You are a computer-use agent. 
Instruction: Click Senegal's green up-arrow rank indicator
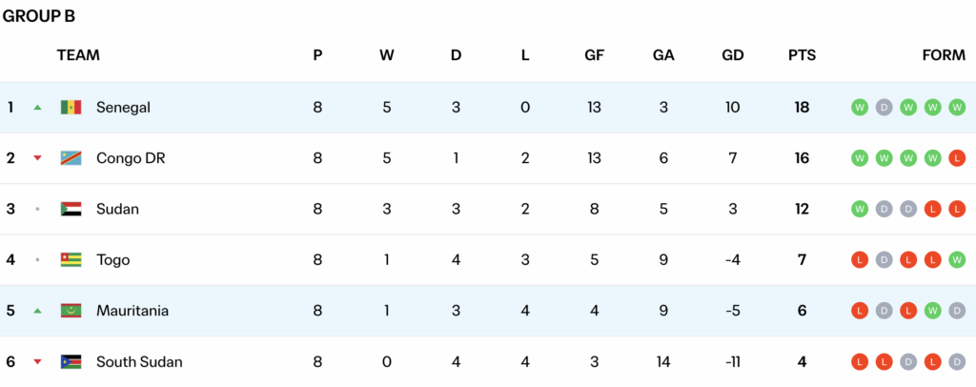[x=38, y=108]
